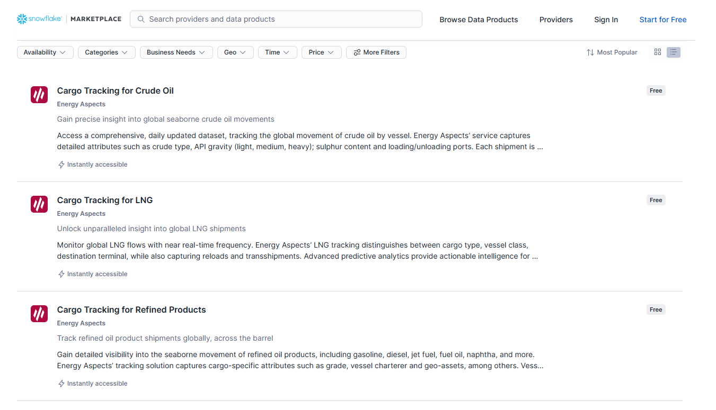Click the Sign In button

[606, 20]
